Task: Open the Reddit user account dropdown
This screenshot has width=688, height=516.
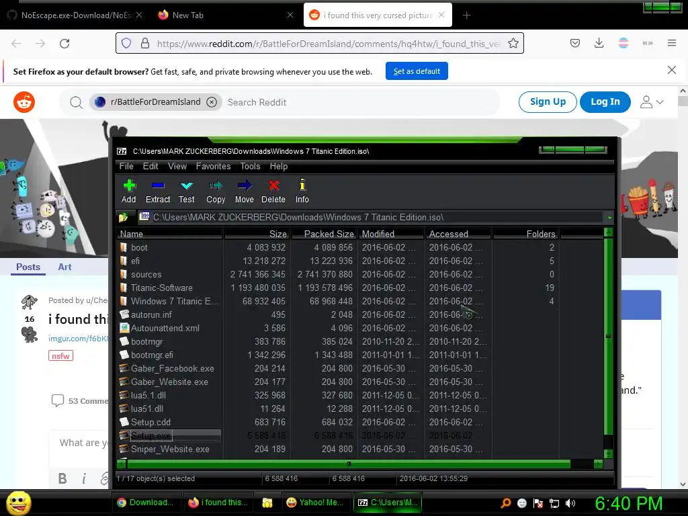Action: (x=652, y=102)
